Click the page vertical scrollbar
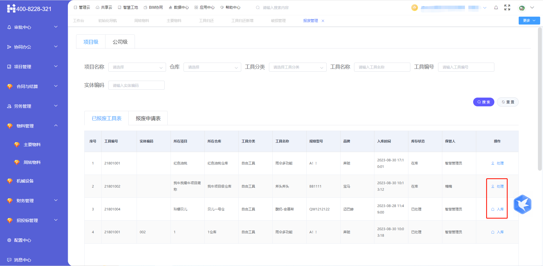Image resolution: width=543 pixels, height=266 pixels. [540, 99]
